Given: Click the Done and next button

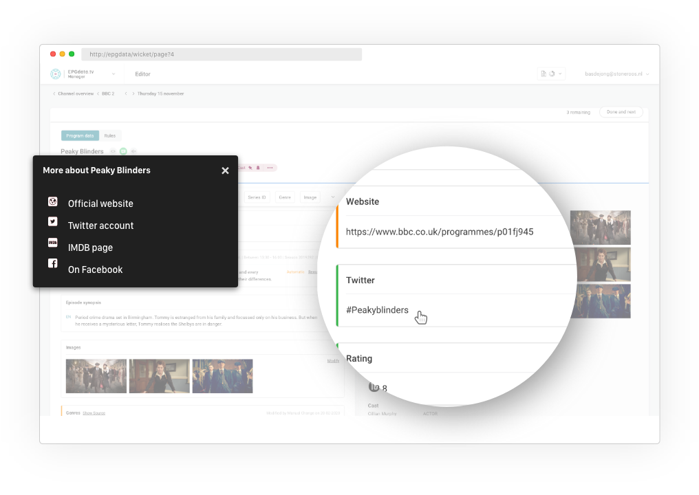Looking at the screenshot, I should pyautogui.click(x=621, y=112).
